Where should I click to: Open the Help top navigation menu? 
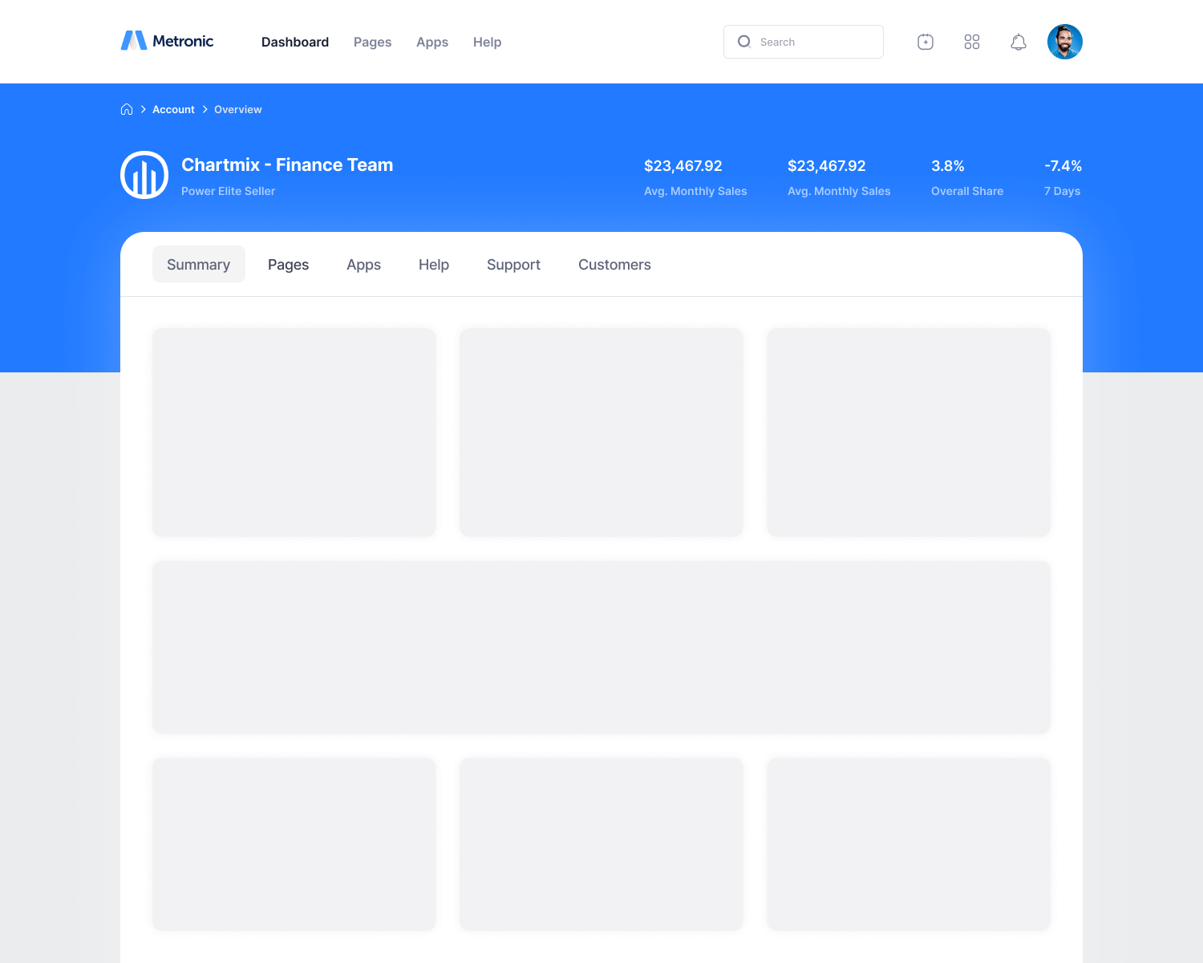click(x=487, y=42)
